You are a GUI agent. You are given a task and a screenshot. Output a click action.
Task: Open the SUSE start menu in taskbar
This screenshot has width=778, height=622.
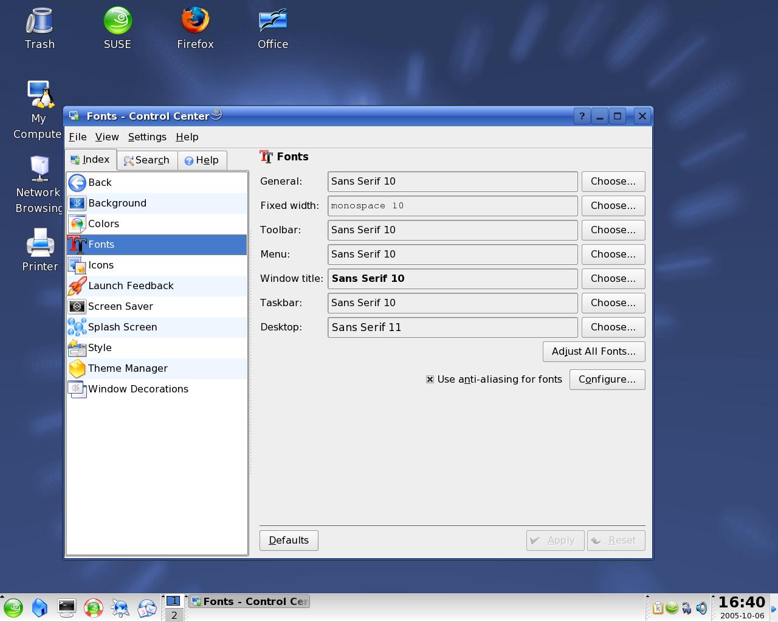pyautogui.click(x=13, y=607)
